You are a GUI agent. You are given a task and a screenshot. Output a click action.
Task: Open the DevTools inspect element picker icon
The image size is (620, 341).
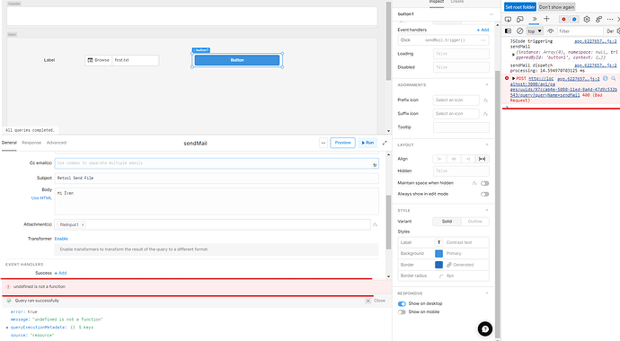508,19
